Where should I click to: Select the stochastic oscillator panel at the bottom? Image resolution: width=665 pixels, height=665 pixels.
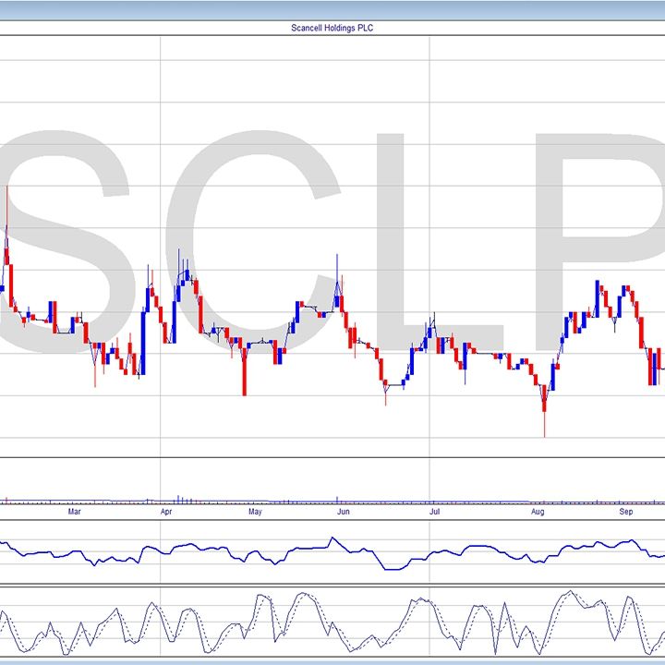(332, 623)
